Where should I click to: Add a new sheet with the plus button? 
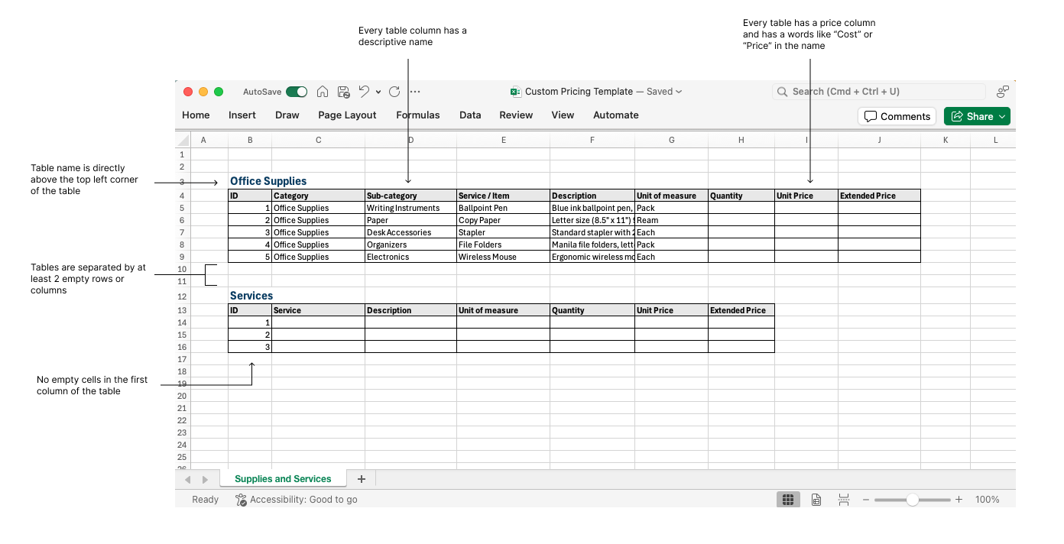pos(361,478)
